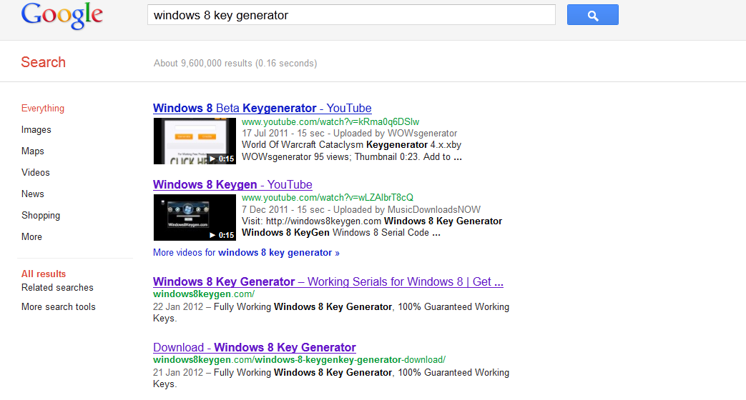This screenshot has width=746, height=400.
Task: Open 'Windows 8 Keygen - YouTube' result
Action: pyautogui.click(x=232, y=185)
